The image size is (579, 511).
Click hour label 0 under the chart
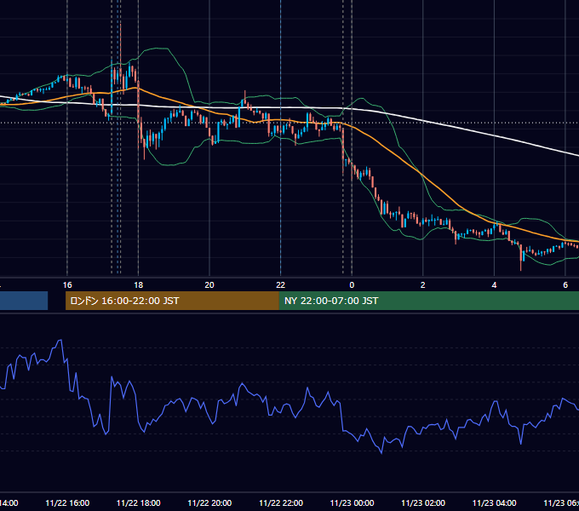pyautogui.click(x=352, y=285)
